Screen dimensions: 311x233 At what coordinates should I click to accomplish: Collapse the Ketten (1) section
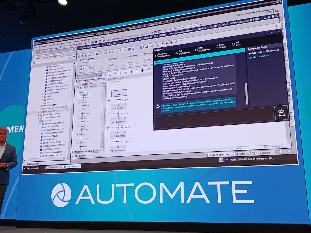click(x=77, y=84)
